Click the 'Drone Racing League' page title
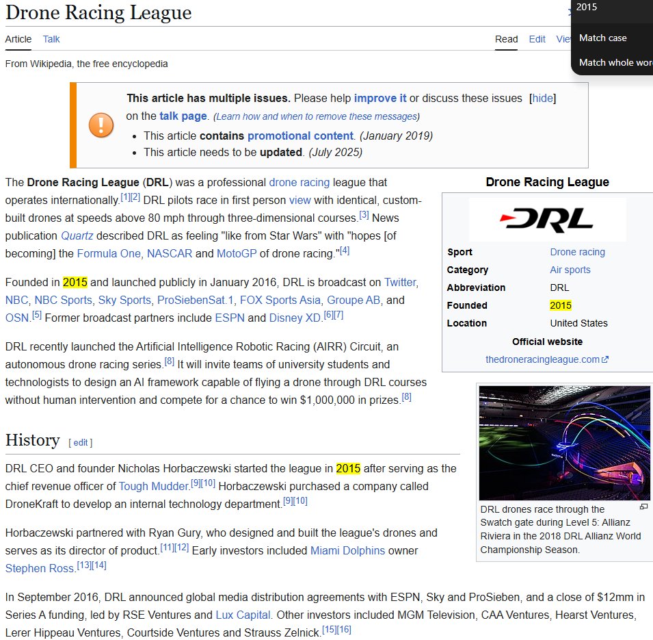Screen dimensions: 653x640 (x=98, y=12)
